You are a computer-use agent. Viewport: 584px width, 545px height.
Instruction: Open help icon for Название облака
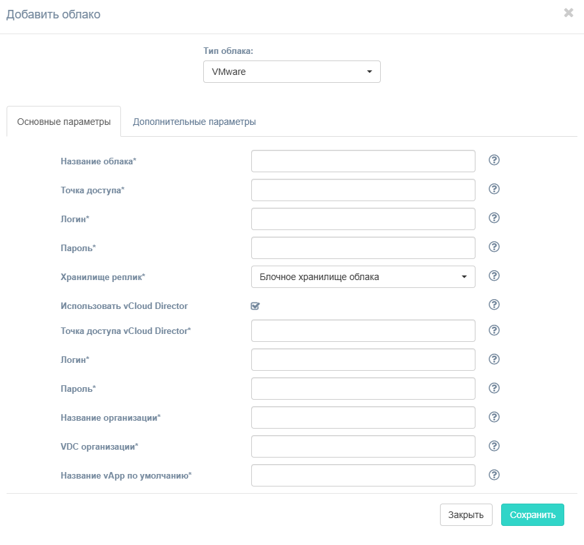click(x=494, y=160)
